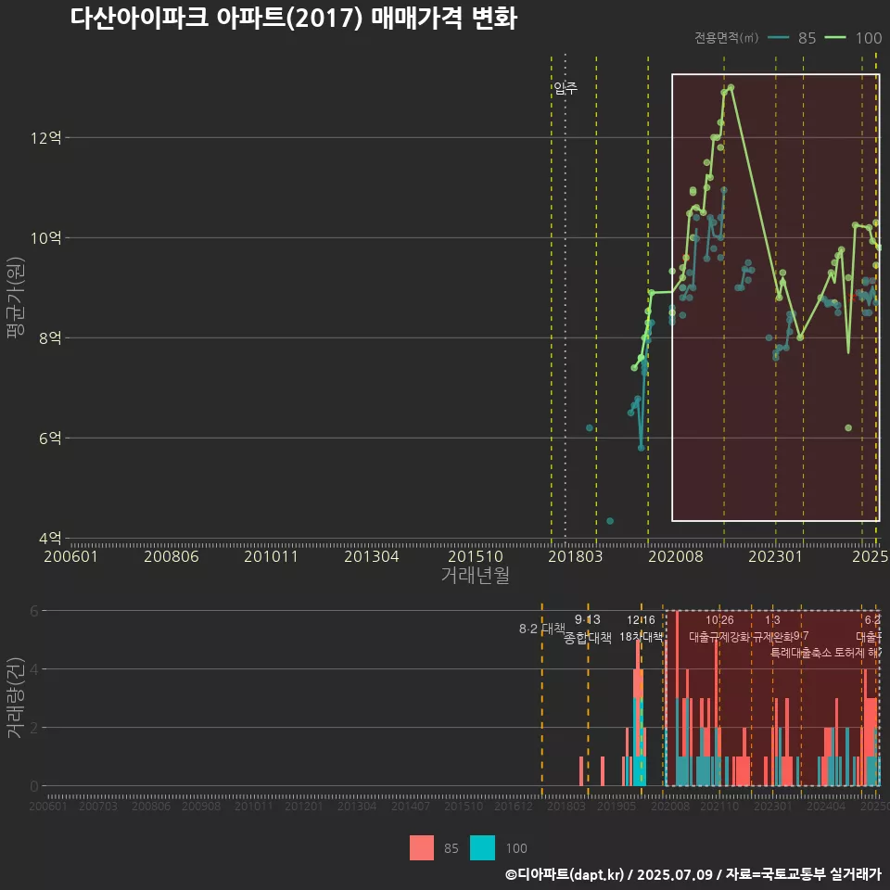Click the 특례대출축소 annotation text

tap(800, 653)
